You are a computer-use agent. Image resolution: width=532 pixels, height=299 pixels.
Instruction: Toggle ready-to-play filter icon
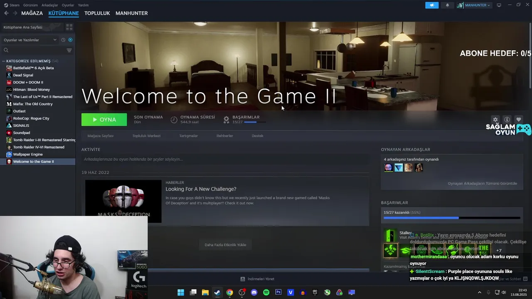pos(70,40)
